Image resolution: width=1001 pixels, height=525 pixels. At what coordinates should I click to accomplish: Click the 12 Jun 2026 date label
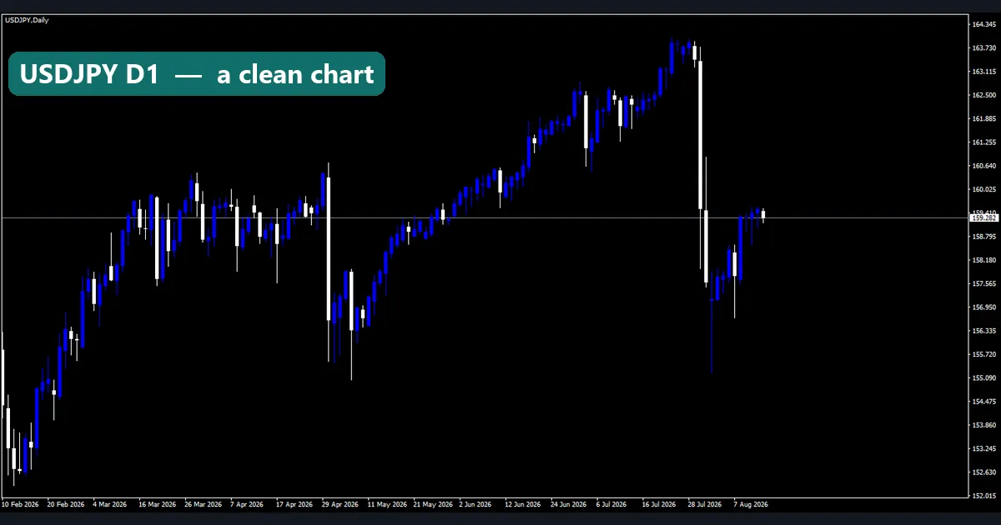(x=523, y=504)
